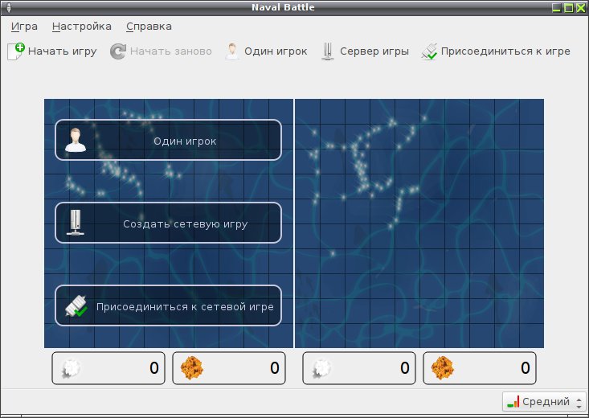This screenshot has height=418, width=589.
Task: Open the 'Справка' menu
Action: coord(149,27)
